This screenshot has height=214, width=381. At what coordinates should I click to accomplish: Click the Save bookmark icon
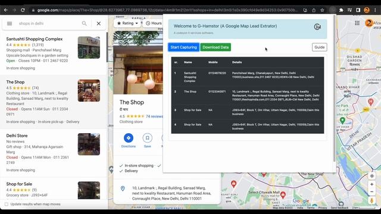[x=147, y=138]
